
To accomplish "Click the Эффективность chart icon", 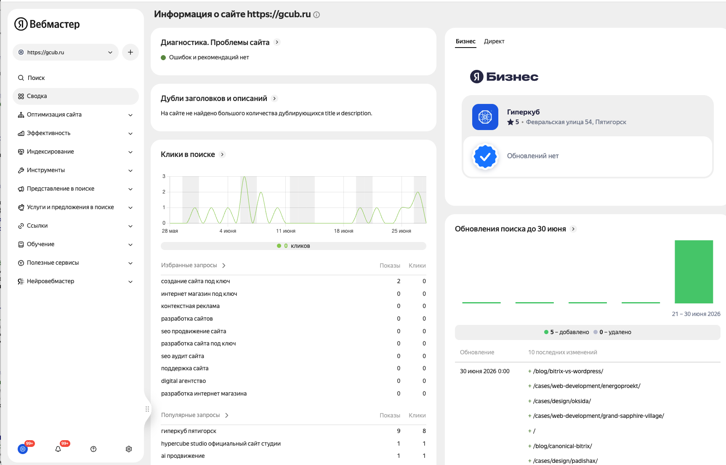I will (21, 133).
